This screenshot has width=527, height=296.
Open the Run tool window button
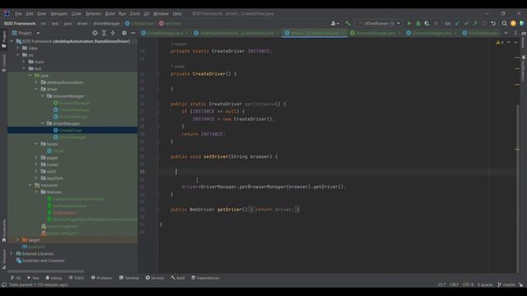33,278
